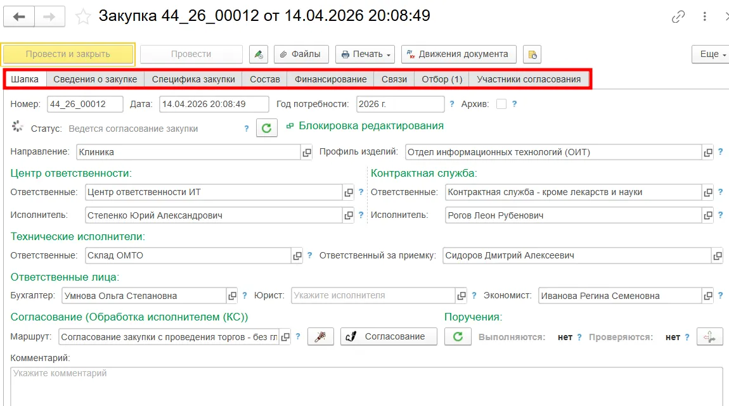
Task: Open Движения документа
Action: click(x=458, y=54)
